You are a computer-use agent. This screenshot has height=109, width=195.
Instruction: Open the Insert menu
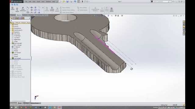[x=38, y=2]
